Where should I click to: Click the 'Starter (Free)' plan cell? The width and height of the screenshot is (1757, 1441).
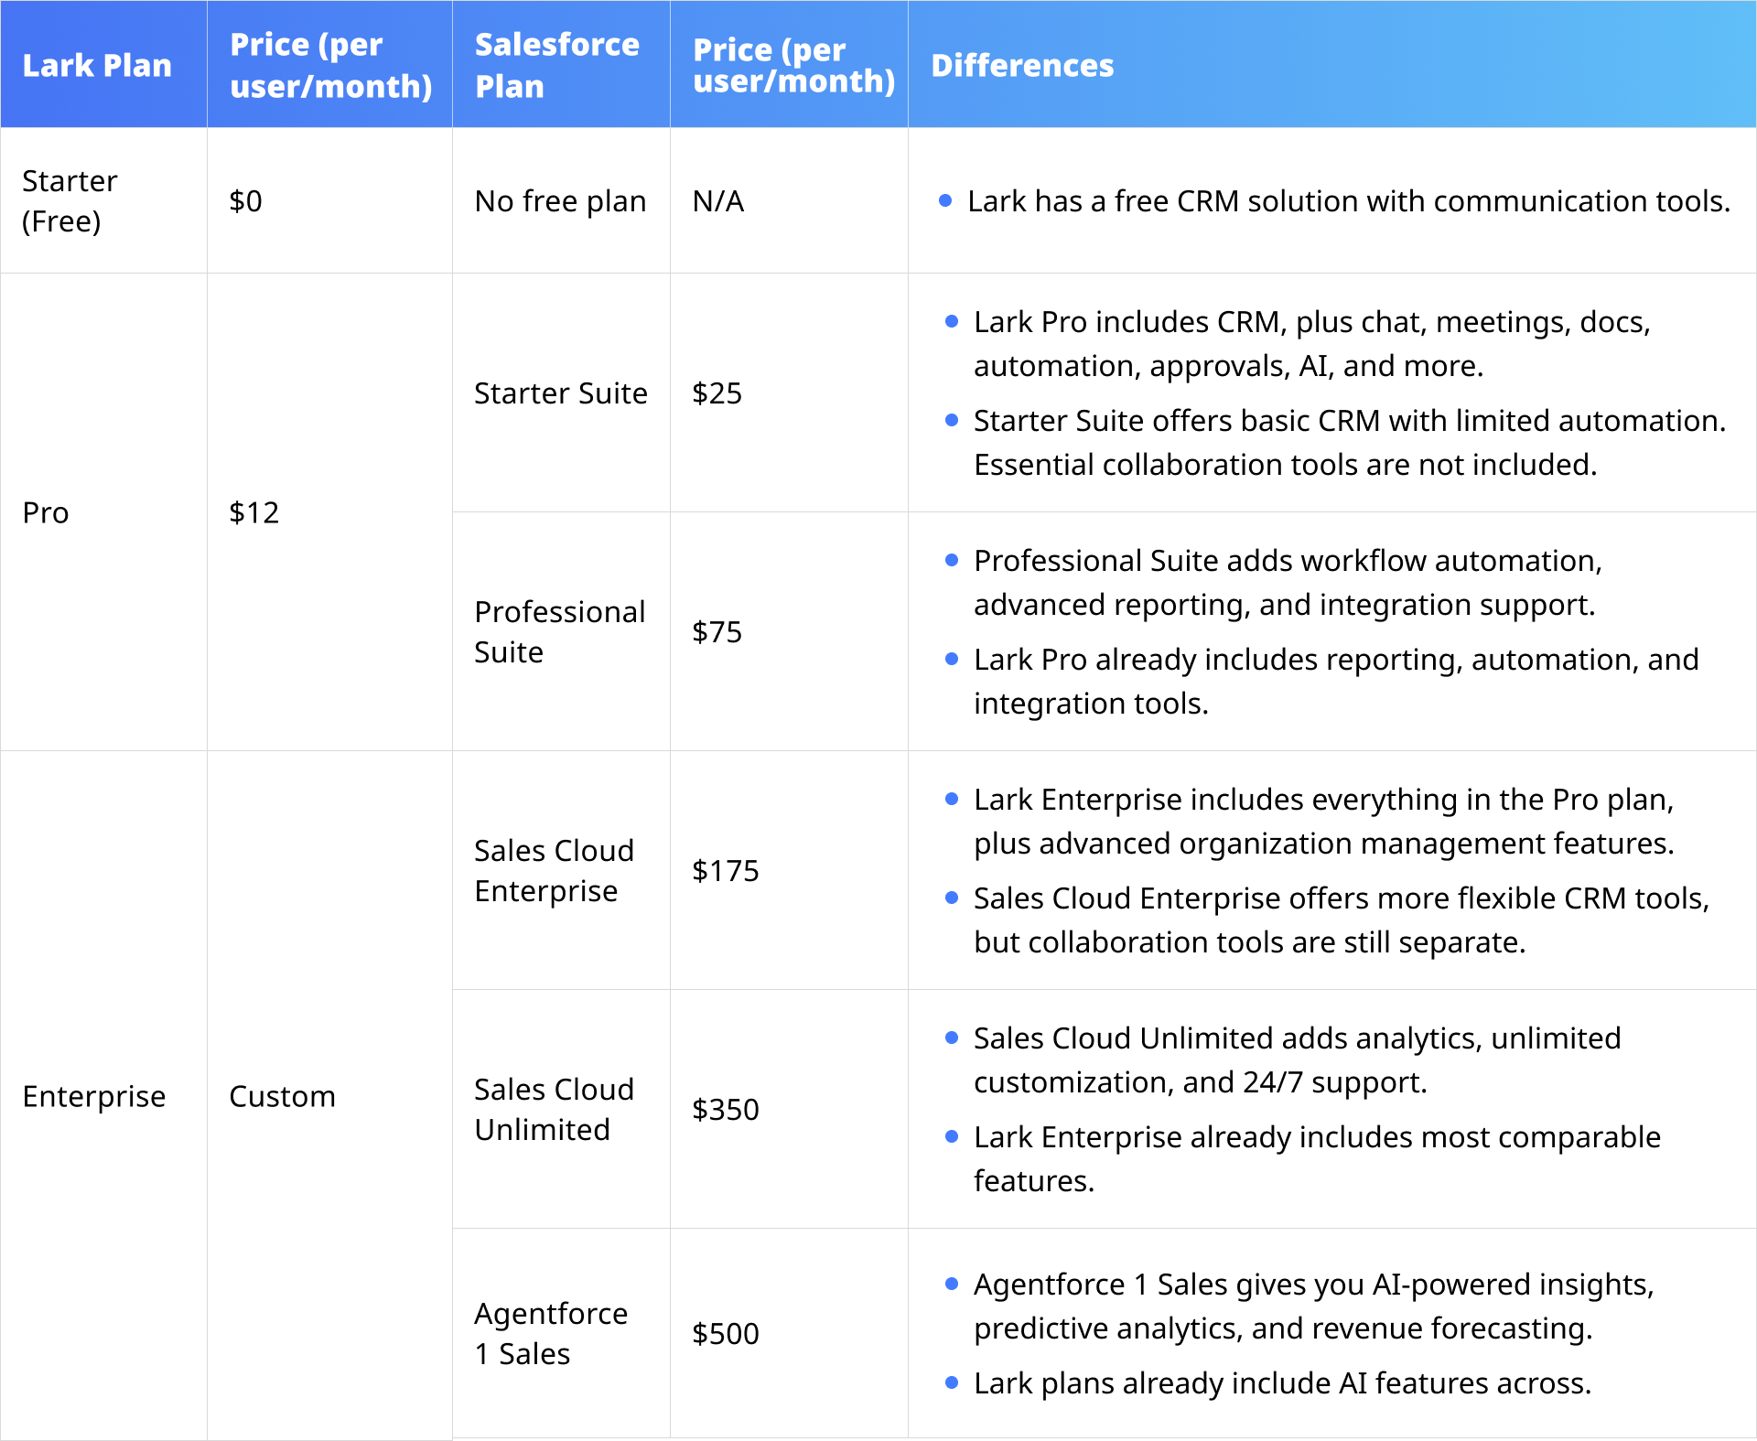[x=70, y=201]
